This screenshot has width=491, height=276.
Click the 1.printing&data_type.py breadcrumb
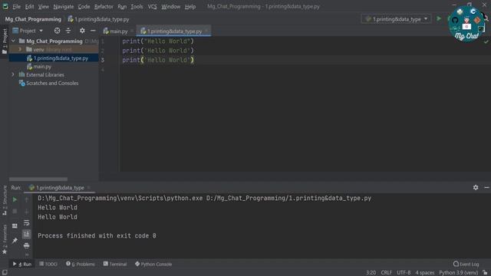(x=99, y=19)
